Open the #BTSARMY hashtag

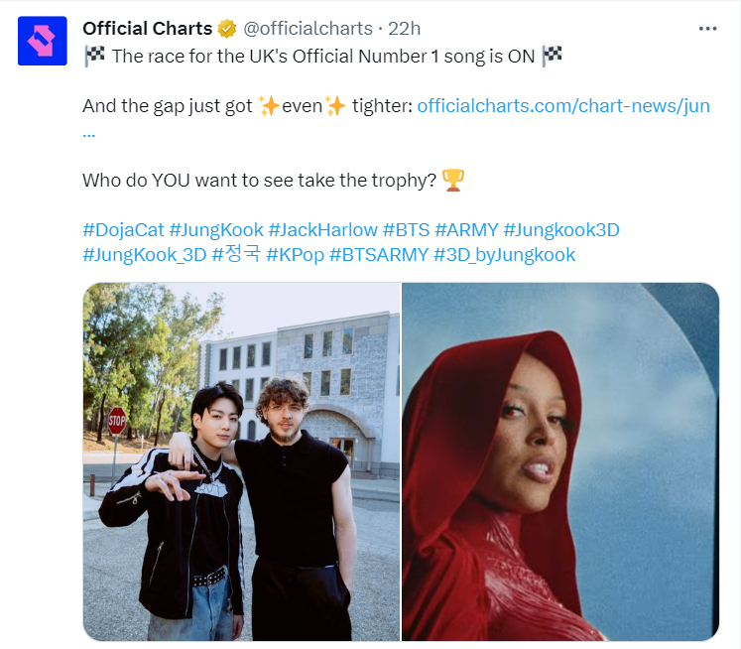tap(379, 255)
